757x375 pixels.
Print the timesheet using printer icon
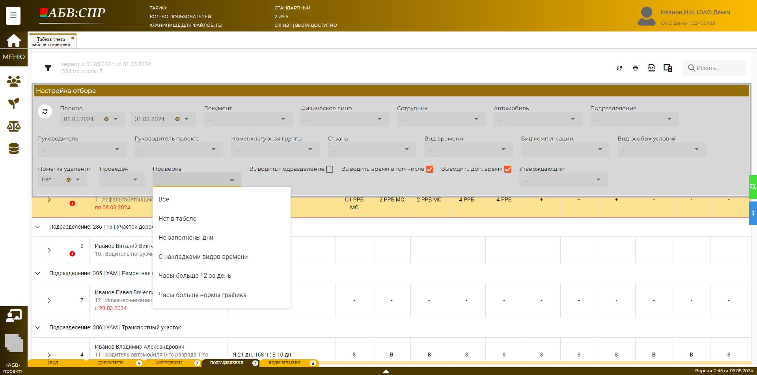pyautogui.click(x=635, y=68)
